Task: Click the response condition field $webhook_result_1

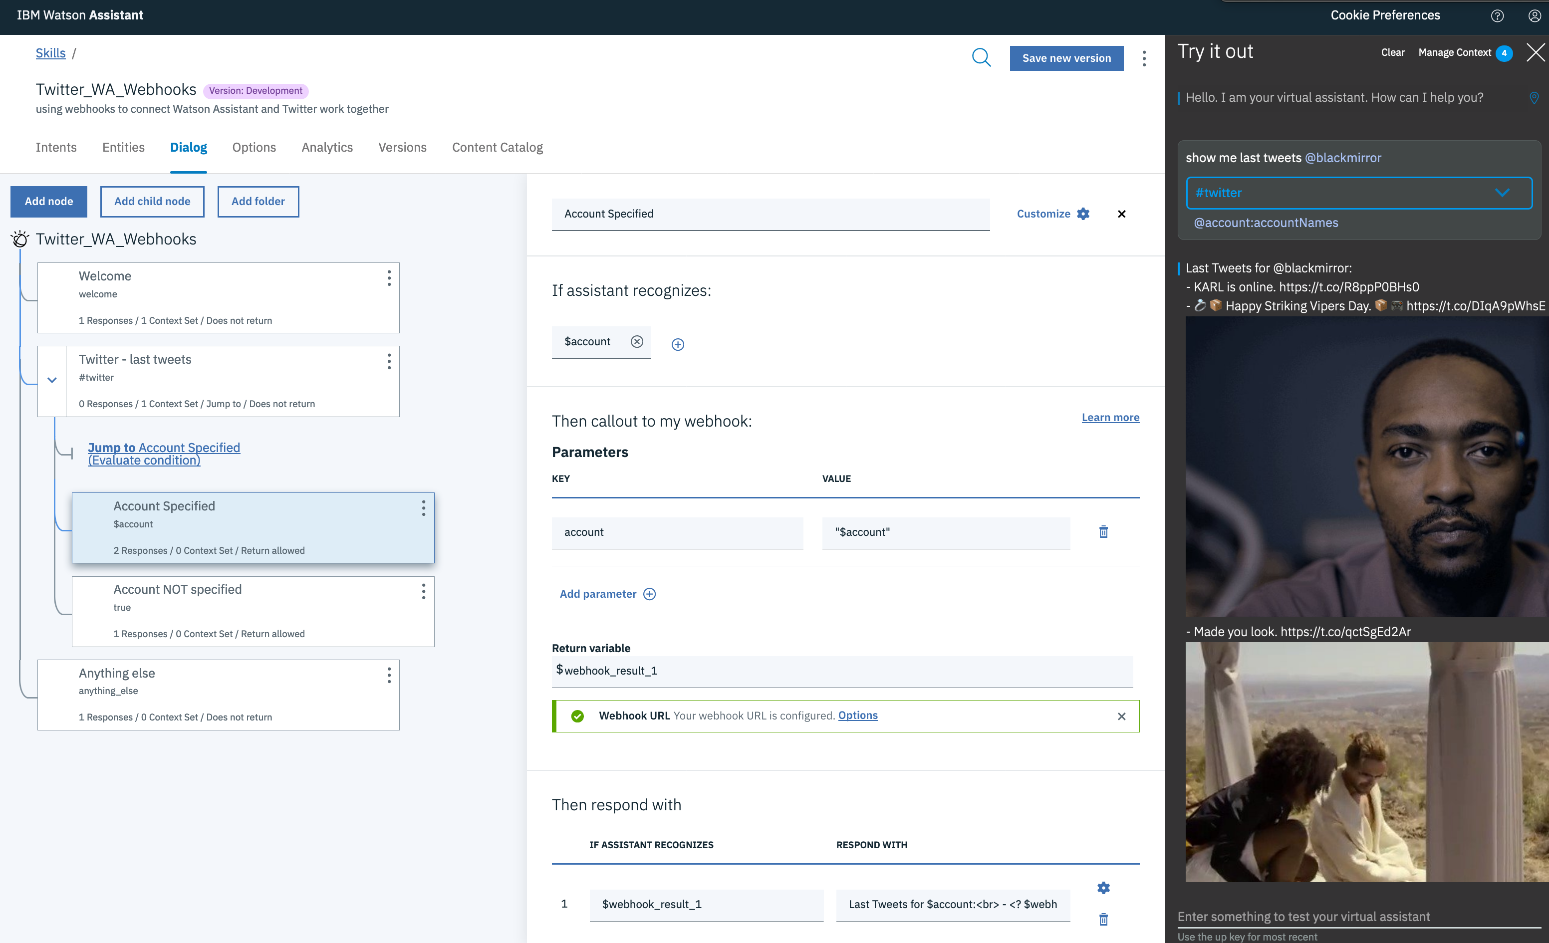Action: [x=706, y=905]
